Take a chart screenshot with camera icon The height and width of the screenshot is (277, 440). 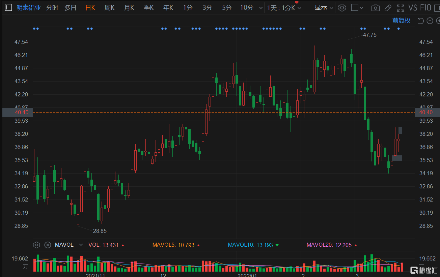point(375,8)
